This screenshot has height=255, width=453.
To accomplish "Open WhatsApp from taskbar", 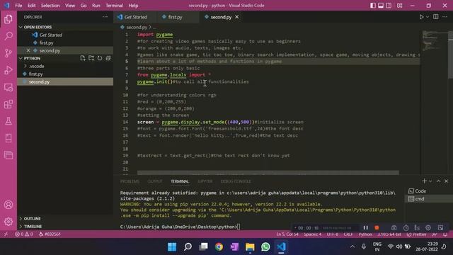I will (265, 246).
